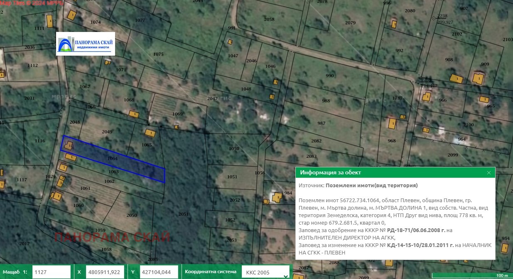Image resolution: width=513 pixels, height=279 pixels.
Task: Click the Панорама Скай logo
Action: tap(86, 44)
